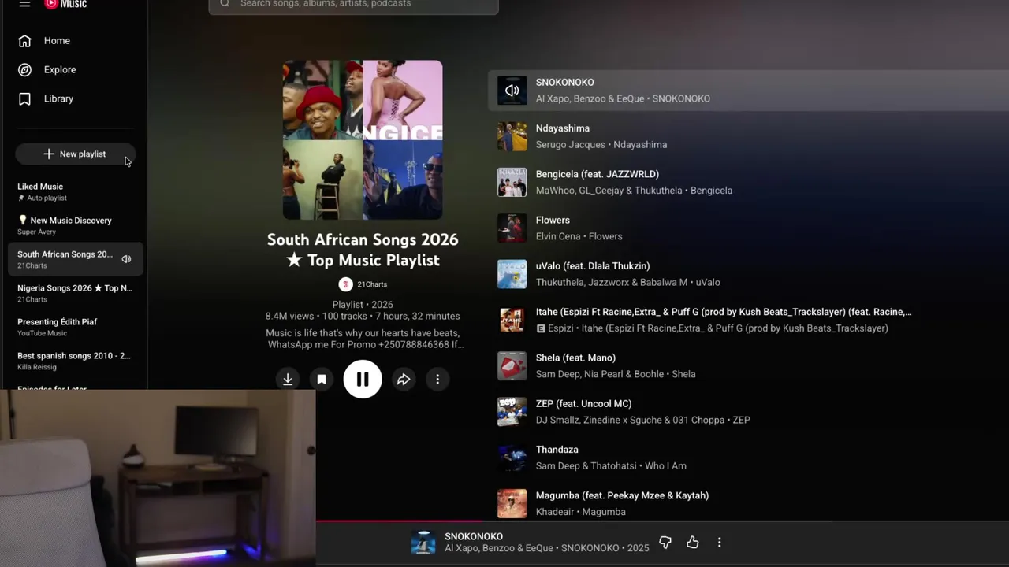Play Bengicela (feat. JAZZWRLD)
The image size is (1009, 567).
[x=598, y=174]
